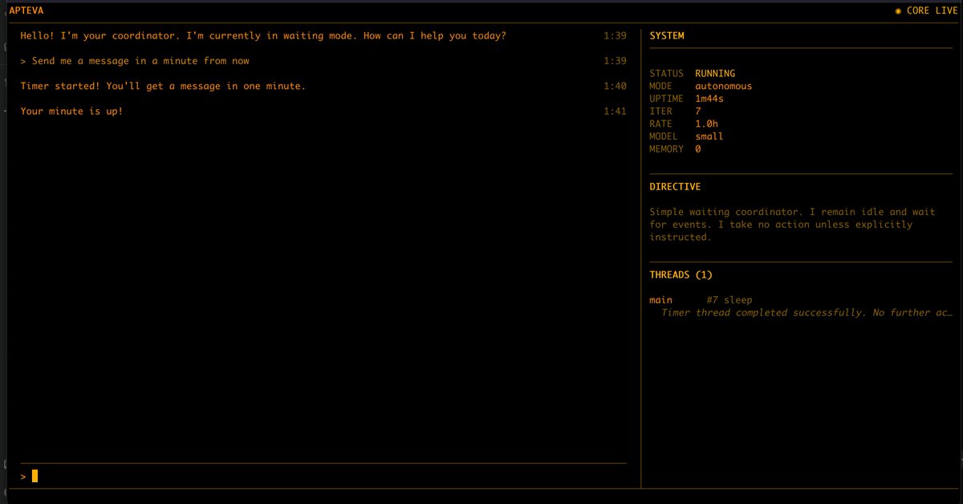The width and height of the screenshot is (963, 504).
Task: Click the ITER value 7
Action: point(698,112)
